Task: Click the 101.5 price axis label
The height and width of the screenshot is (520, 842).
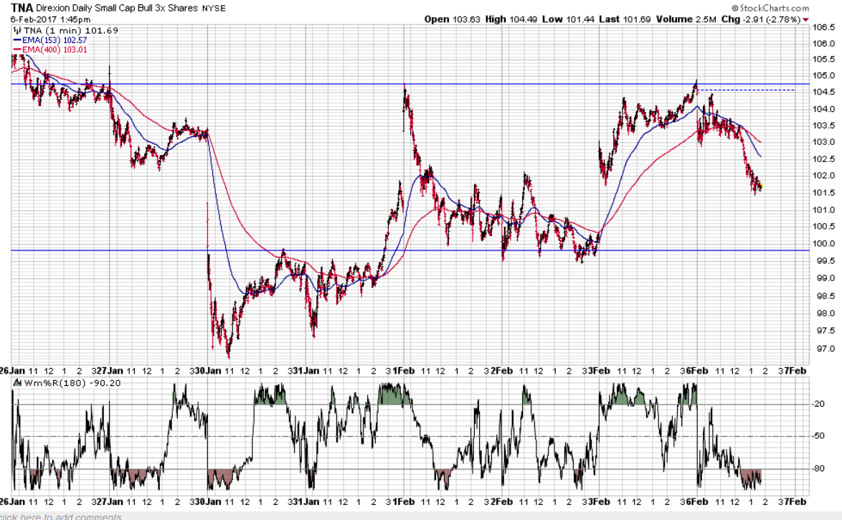Action: (824, 193)
